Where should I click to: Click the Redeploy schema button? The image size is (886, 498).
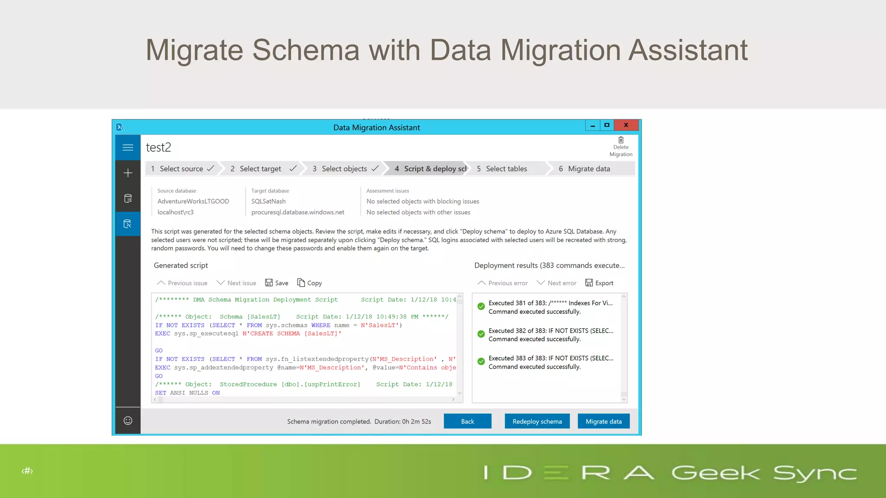[x=537, y=421]
